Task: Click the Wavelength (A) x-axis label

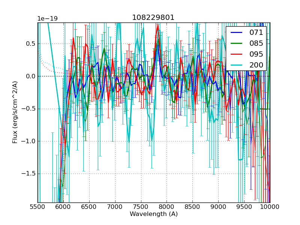Action: pyautogui.click(x=154, y=214)
